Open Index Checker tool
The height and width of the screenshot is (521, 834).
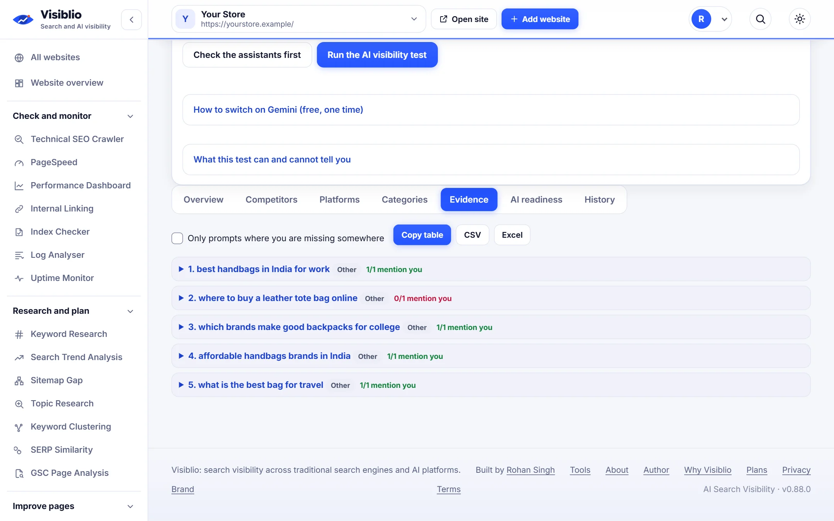pyautogui.click(x=60, y=232)
